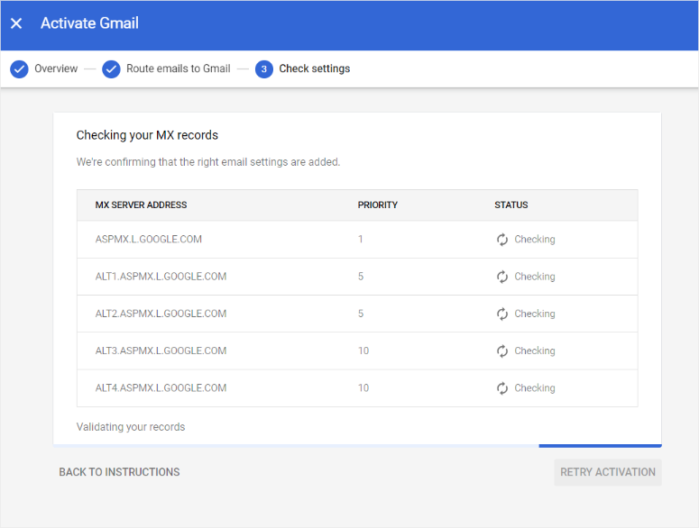Click Checking status text for ALT3.ASPMX row

tap(535, 350)
